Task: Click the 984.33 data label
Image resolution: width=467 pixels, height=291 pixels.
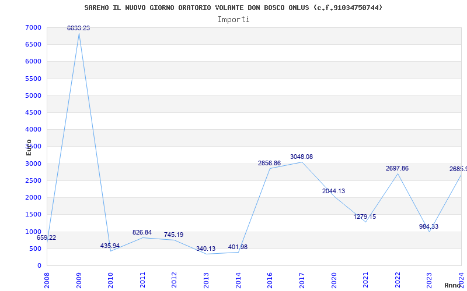Action: point(428,226)
